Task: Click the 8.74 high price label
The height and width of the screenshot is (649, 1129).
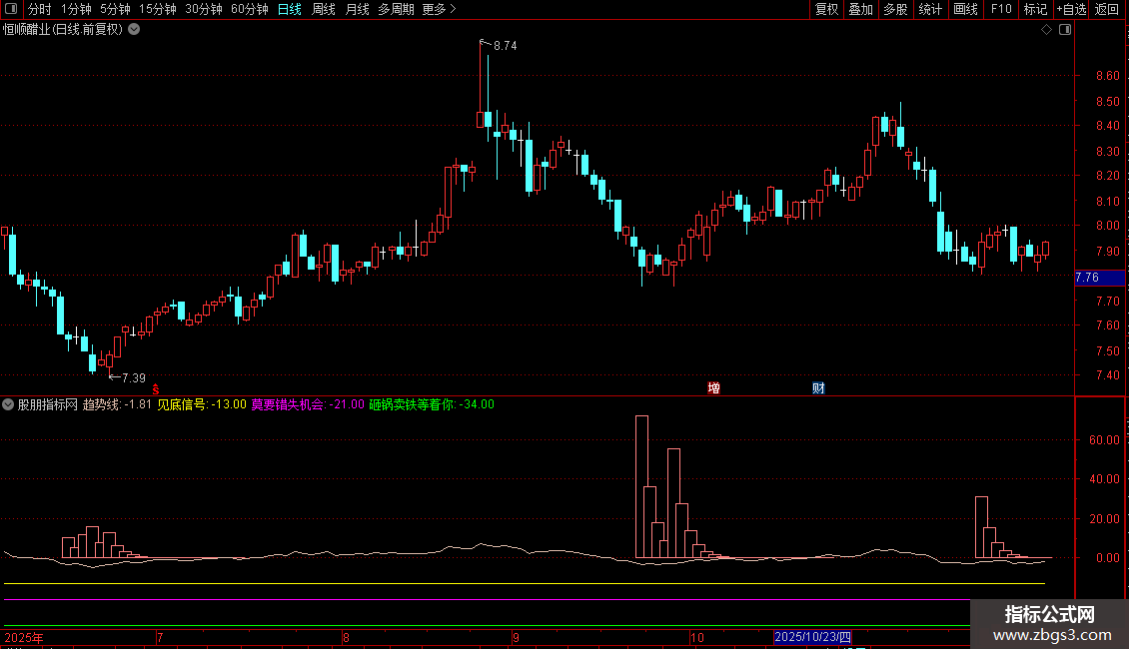Action: pyautogui.click(x=505, y=45)
